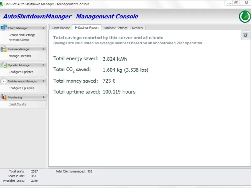
Task: Click the Total Clients managed status text
Action: coord(74,171)
